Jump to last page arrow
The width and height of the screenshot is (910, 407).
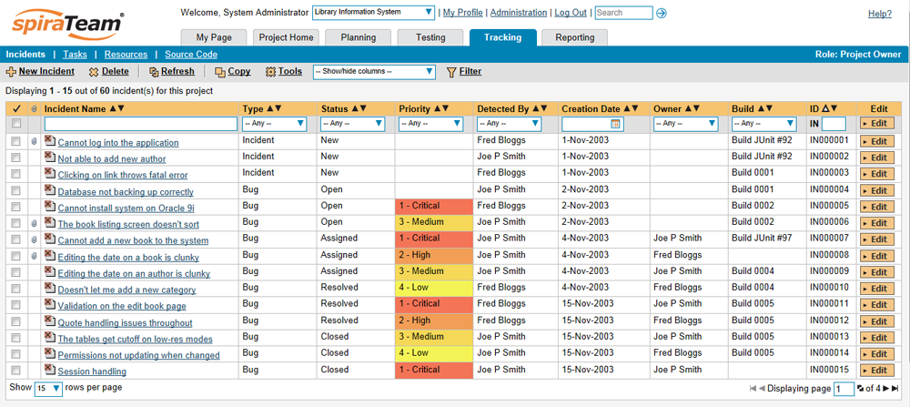(895, 389)
